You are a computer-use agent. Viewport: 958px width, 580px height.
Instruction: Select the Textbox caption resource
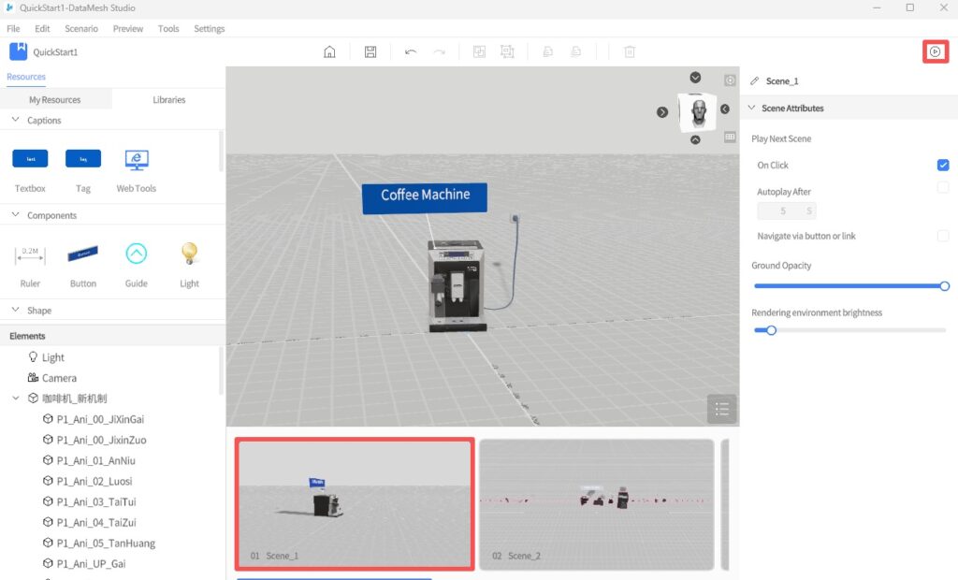point(30,159)
